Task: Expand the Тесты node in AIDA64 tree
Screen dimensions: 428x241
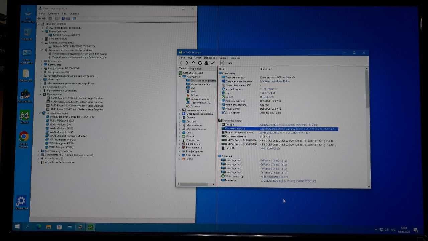Action: [180, 159]
